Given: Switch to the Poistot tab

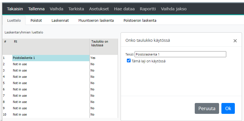Looking at the screenshot, I should (36, 21).
